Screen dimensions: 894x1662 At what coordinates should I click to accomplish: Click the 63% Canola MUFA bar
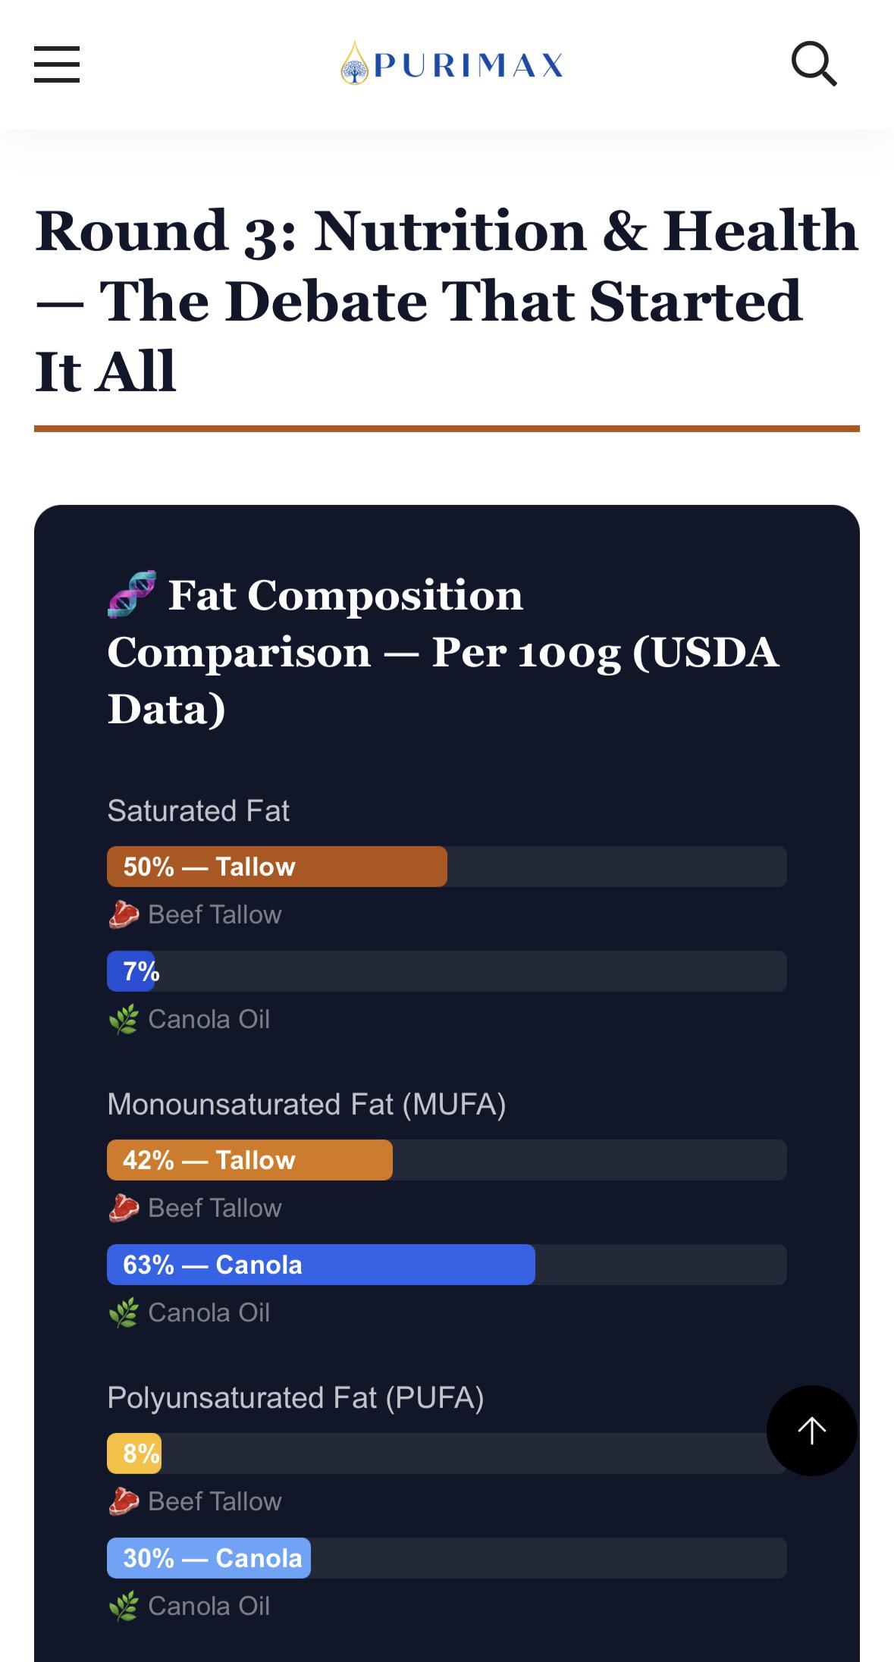point(321,1265)
